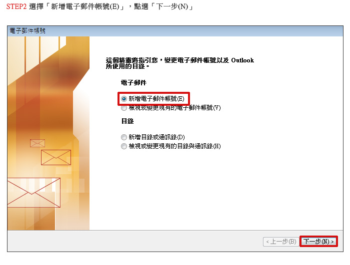Click the medium envelope icon in banner

56,157
